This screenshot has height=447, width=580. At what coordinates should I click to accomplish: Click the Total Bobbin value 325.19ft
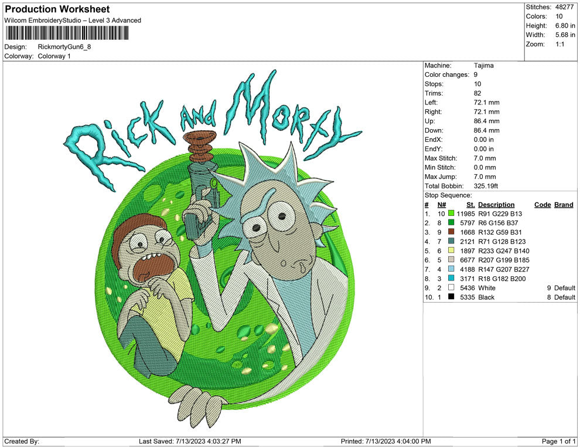coord(486,186)
